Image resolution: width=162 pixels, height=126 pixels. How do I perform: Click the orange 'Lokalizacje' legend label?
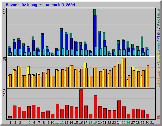coord(159,77)
